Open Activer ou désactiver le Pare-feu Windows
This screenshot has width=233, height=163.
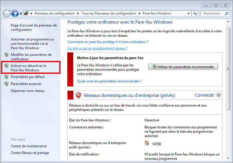click(x=29, y=68)
